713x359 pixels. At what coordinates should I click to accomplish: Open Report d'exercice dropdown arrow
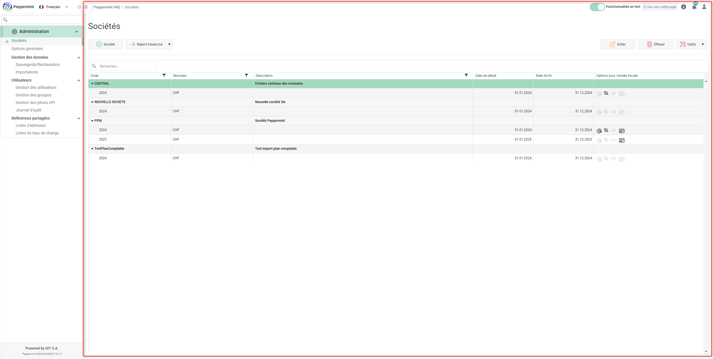[169, 44]
